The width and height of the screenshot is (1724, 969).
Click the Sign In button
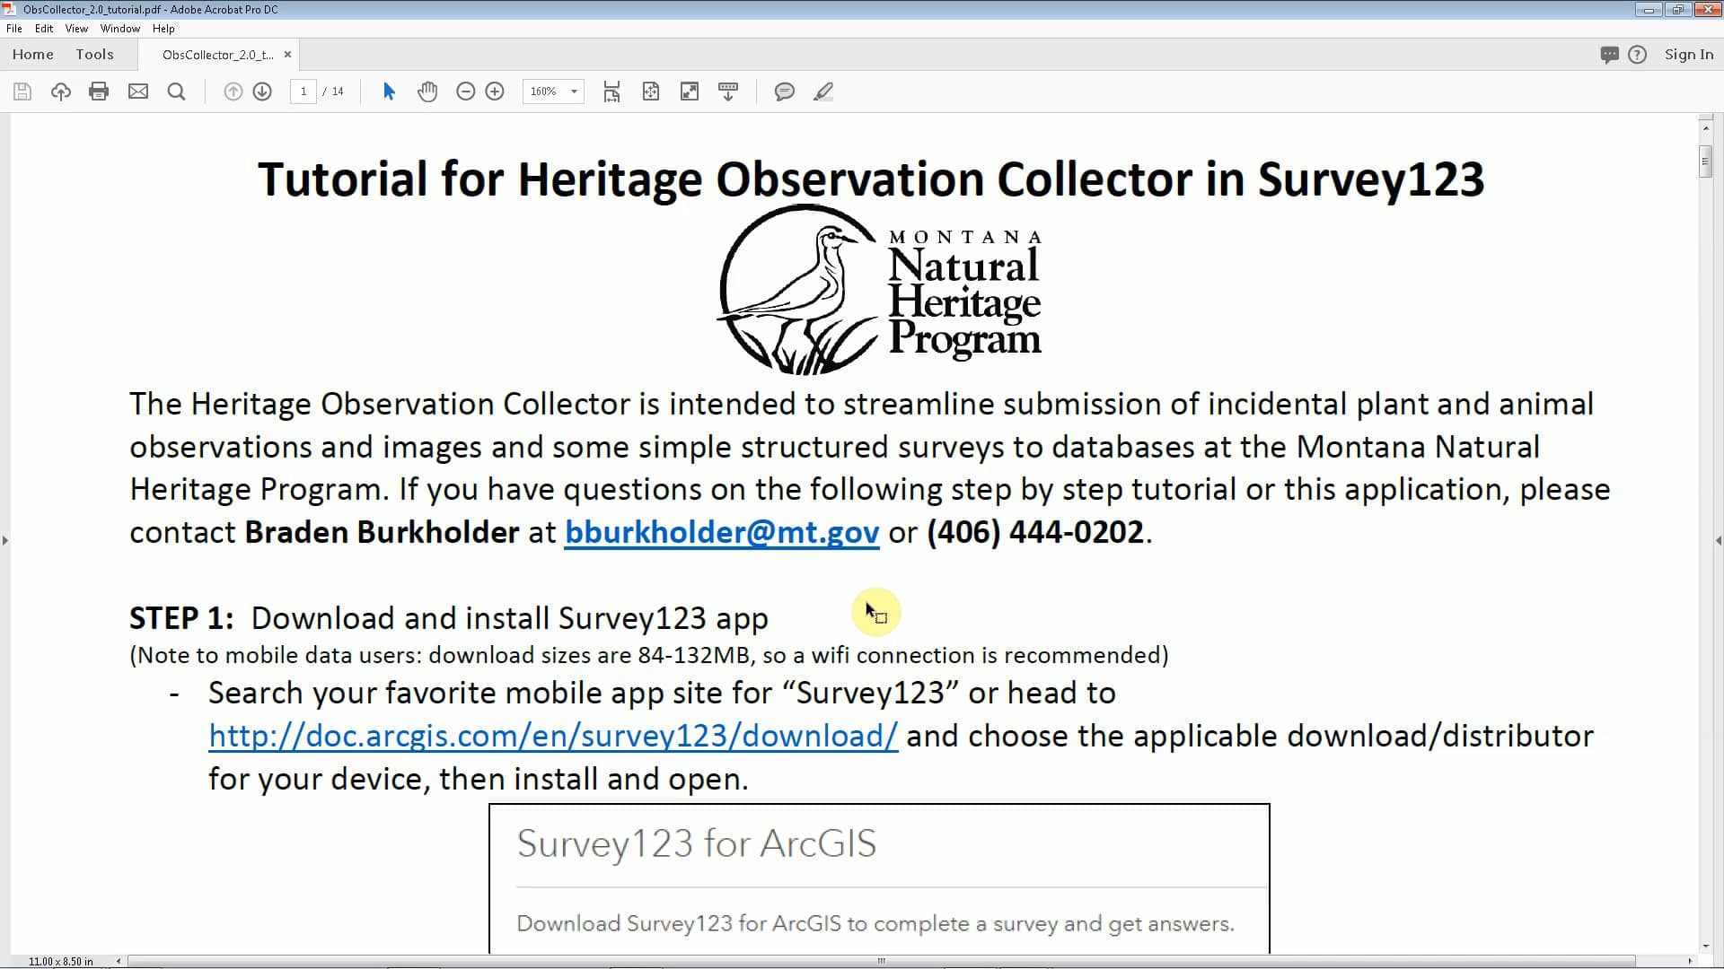[1689, 55]
